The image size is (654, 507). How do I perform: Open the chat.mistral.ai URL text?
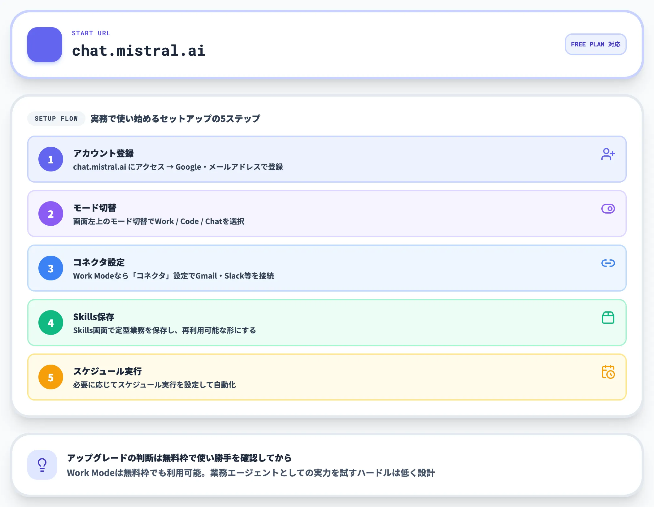[138, 51]
